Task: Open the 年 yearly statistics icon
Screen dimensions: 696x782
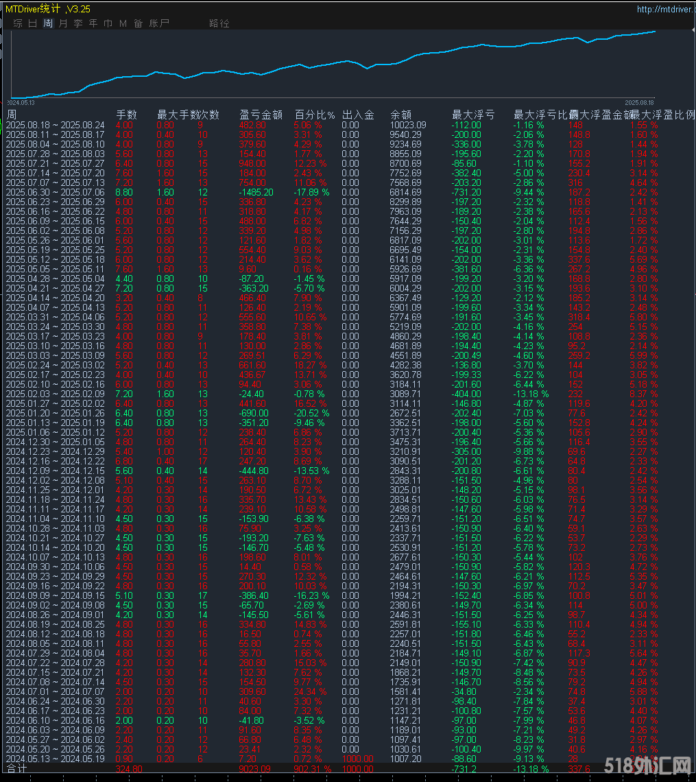Action: pos(93,23)
